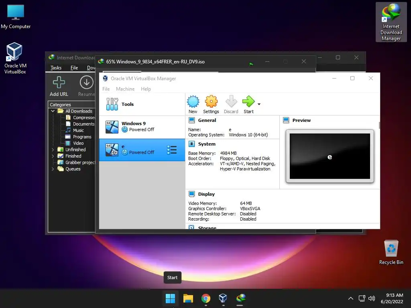Screen dimensions: 411x308
Task: Click the Preview section icon
Action: 286,120
